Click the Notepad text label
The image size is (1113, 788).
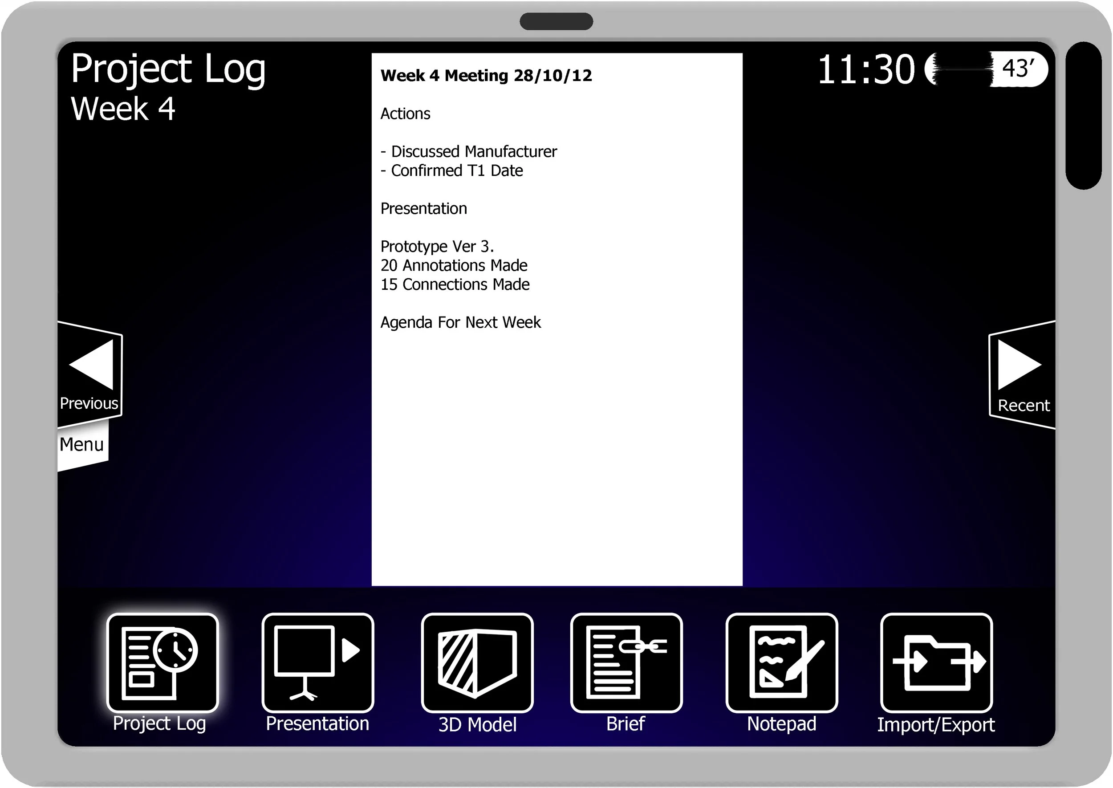781,724
